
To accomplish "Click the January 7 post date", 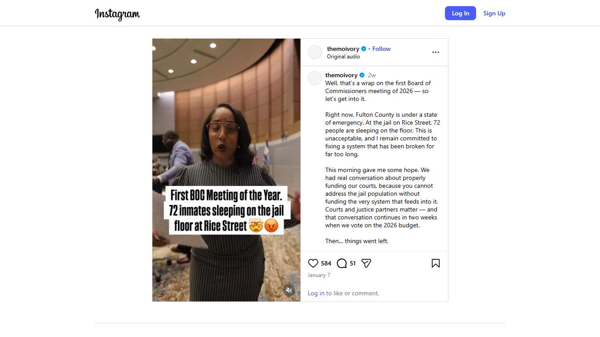I will click(x=319, y=275).
